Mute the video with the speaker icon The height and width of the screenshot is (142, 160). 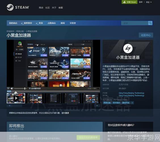12,89
